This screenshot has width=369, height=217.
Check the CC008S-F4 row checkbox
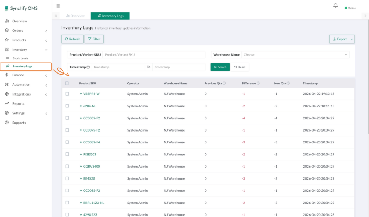(x=67, y=142)
